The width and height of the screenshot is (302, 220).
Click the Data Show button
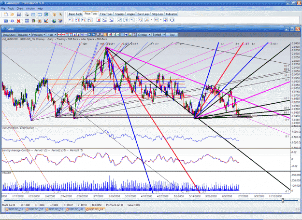point(9,35)
